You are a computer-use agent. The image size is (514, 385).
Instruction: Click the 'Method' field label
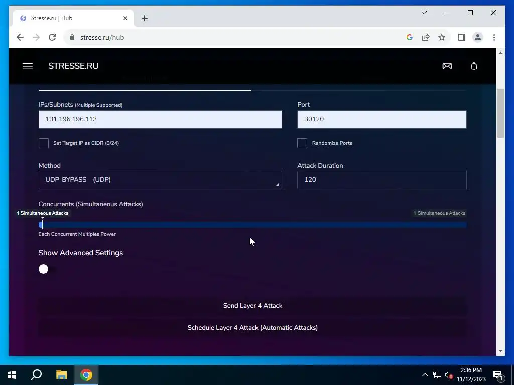(x=50, y=166)
